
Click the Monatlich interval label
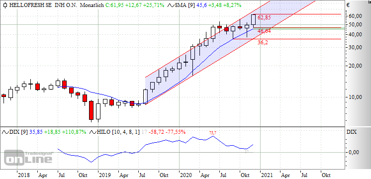(92, 5)
